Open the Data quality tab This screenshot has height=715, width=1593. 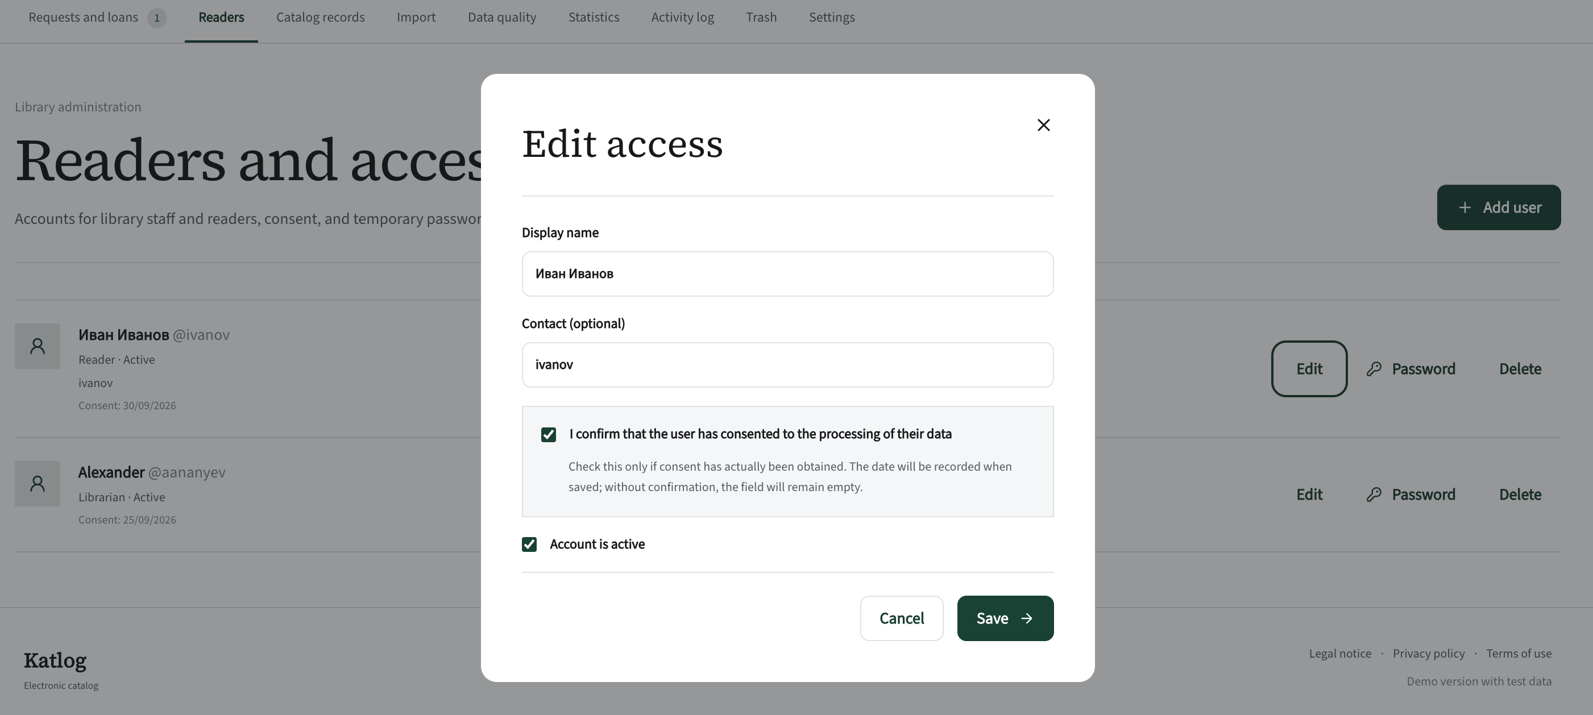502,17
